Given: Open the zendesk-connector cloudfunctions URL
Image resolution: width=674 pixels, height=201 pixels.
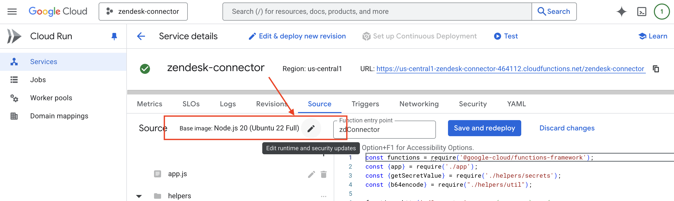Looking at the screenshot, I should click(x=510, y=69).
